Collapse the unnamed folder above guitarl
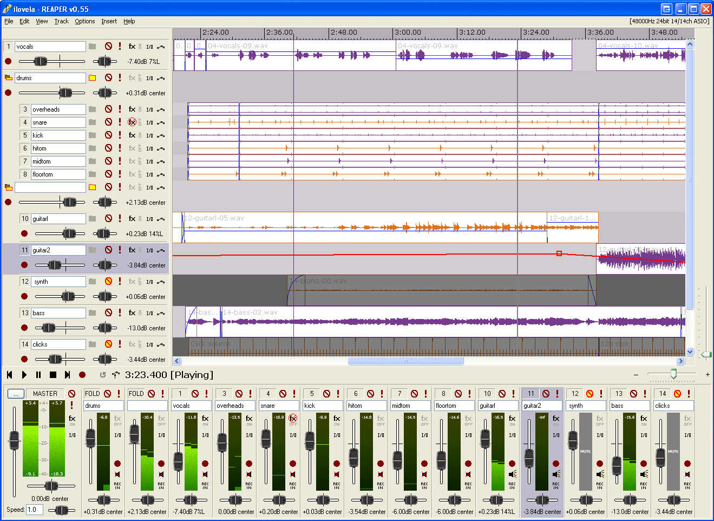714x521 pixels. pos(8,187)
